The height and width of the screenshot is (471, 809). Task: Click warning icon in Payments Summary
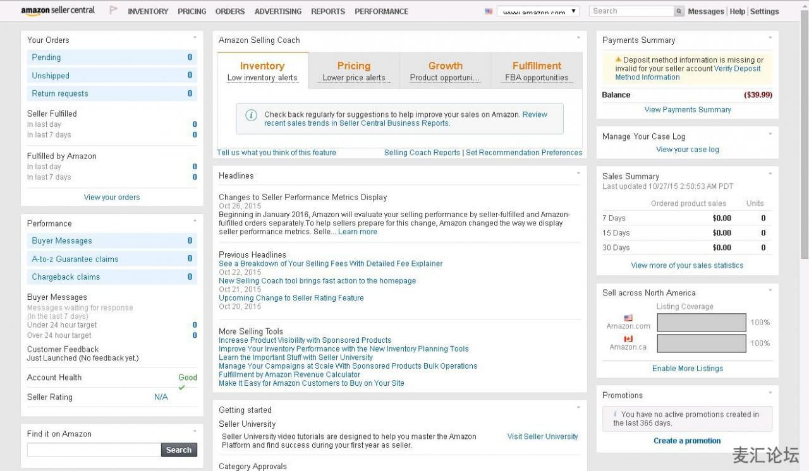point(619,60)
